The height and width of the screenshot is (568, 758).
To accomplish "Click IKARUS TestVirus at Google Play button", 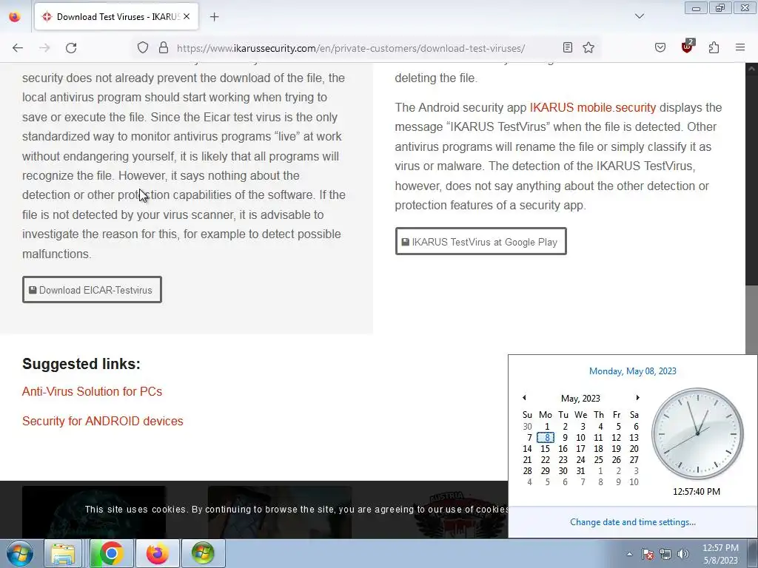I will point(480,242).
